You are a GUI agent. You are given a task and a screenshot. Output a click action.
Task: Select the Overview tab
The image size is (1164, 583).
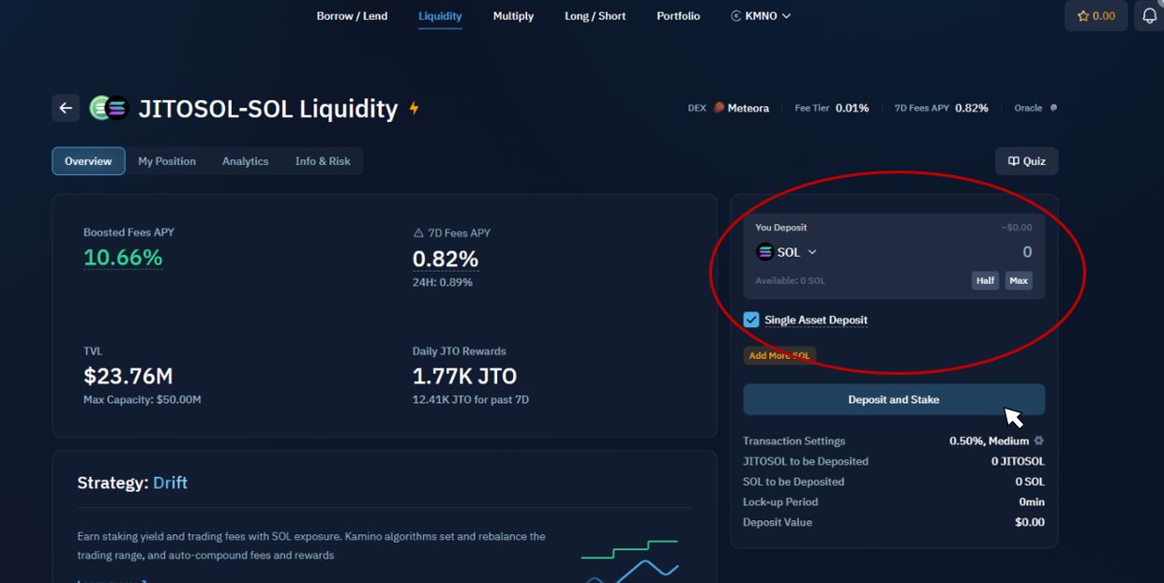pos(88,161)
